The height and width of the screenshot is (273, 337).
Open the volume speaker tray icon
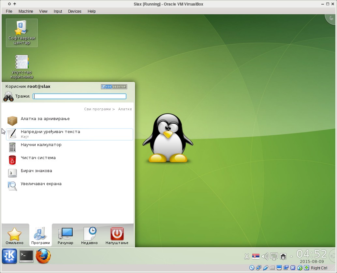pyautogui.click(x=265, y=256)
